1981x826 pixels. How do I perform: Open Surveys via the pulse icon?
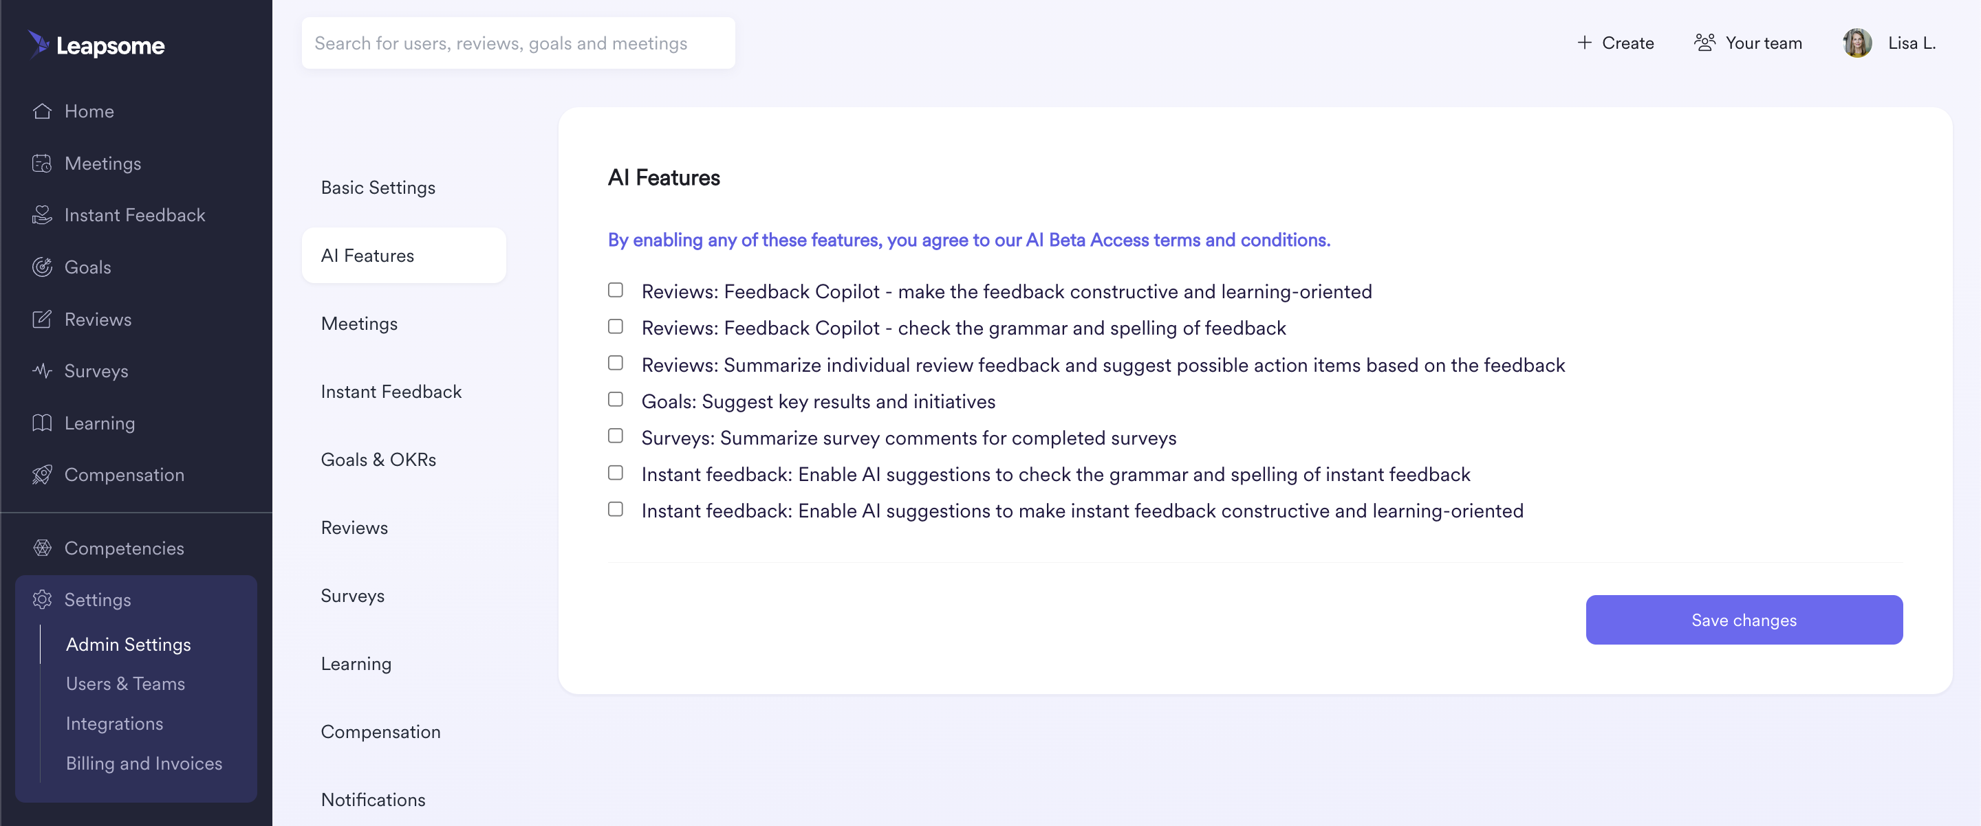[42, 371]
